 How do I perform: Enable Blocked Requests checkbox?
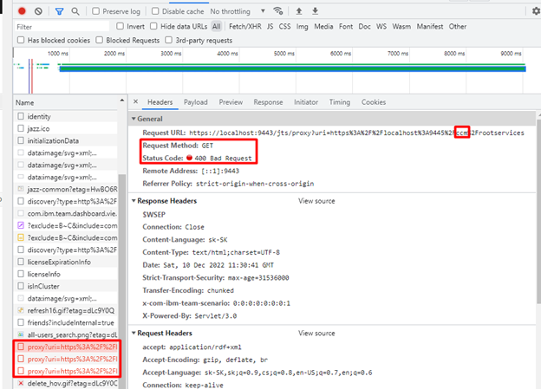point(100,40)
